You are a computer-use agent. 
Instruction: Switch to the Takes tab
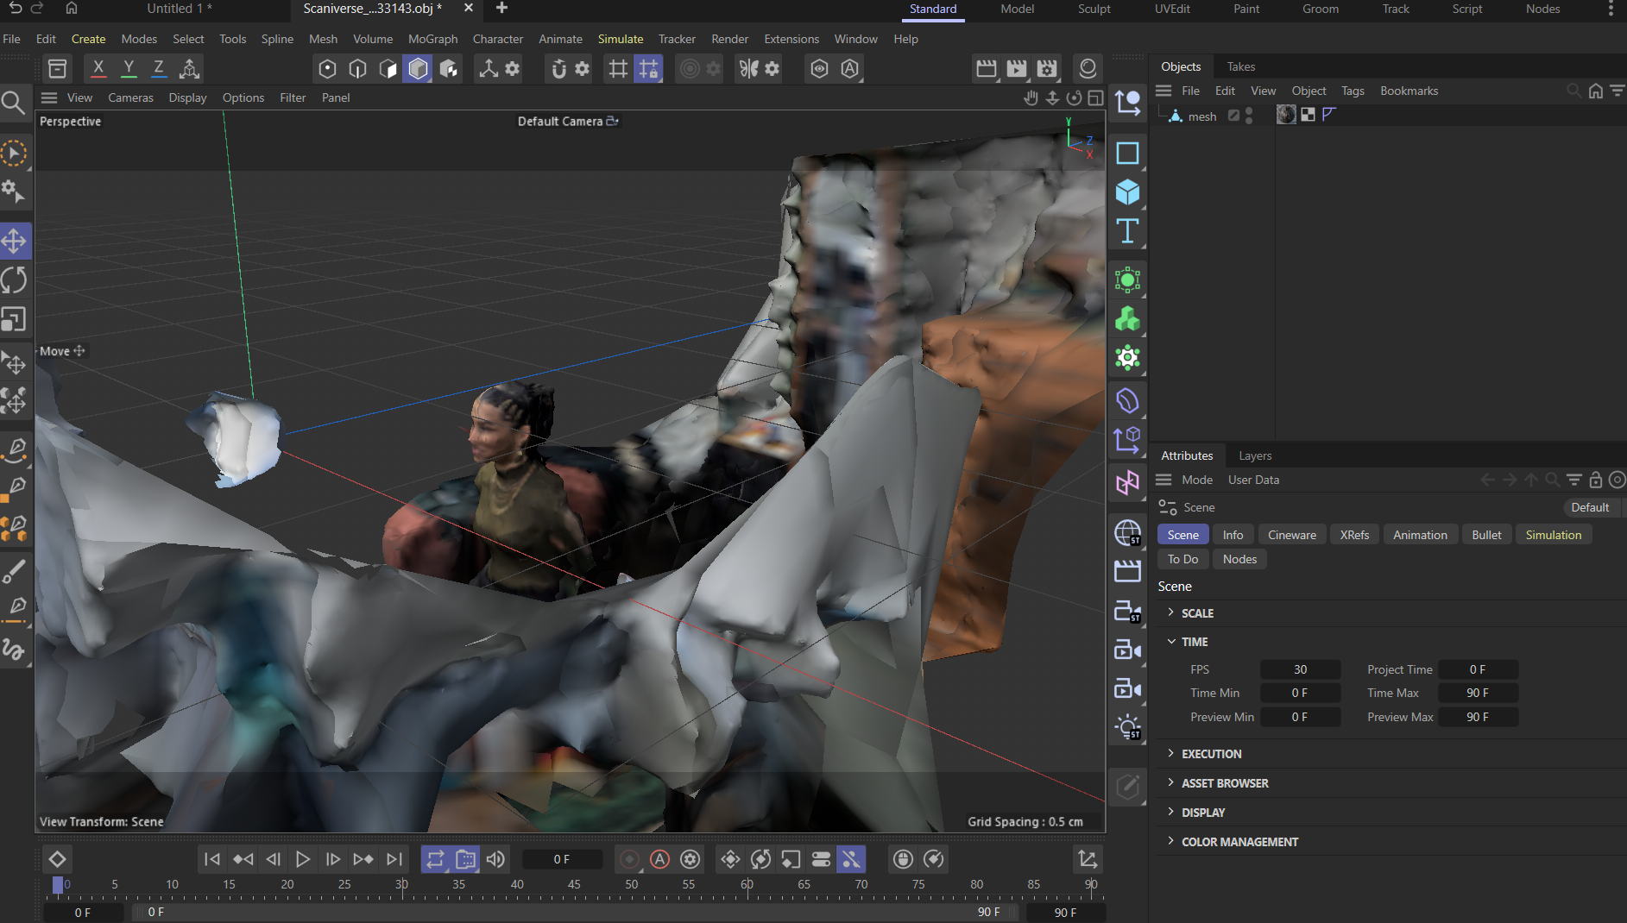tap(1240, 66)
